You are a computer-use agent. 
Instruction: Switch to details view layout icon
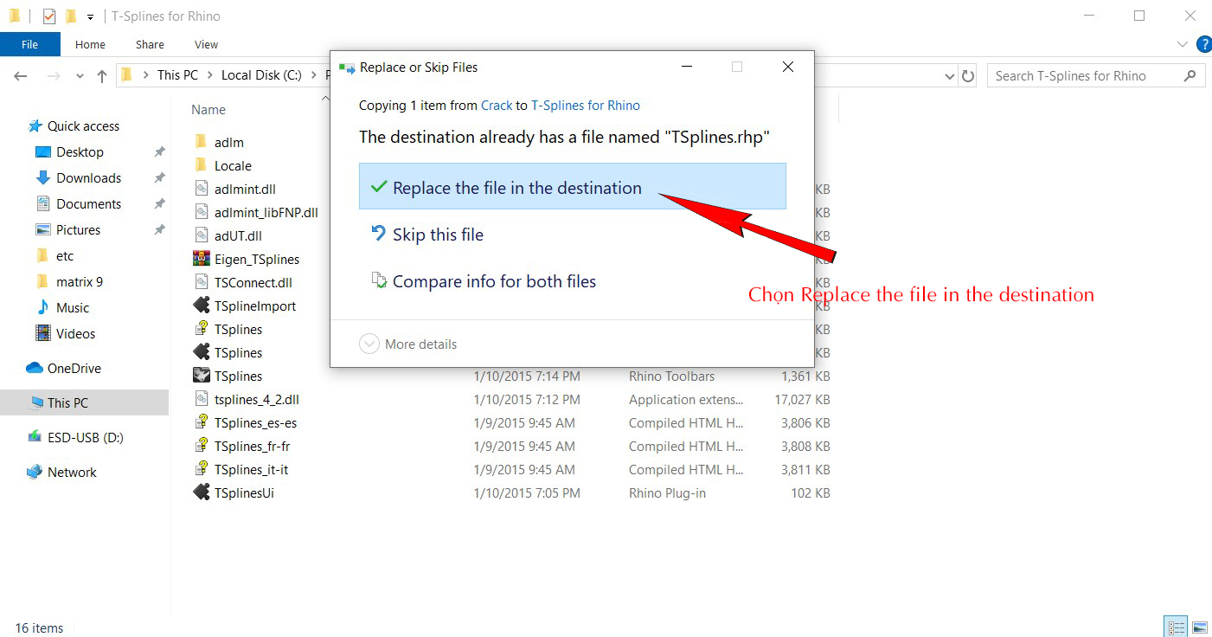coord(1177,627)
